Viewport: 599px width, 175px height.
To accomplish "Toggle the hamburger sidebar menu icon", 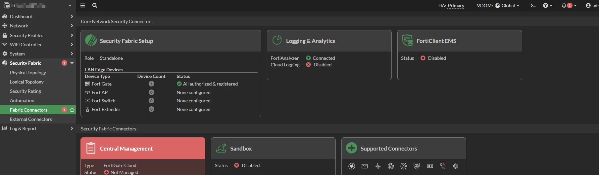I will [82, 6].
